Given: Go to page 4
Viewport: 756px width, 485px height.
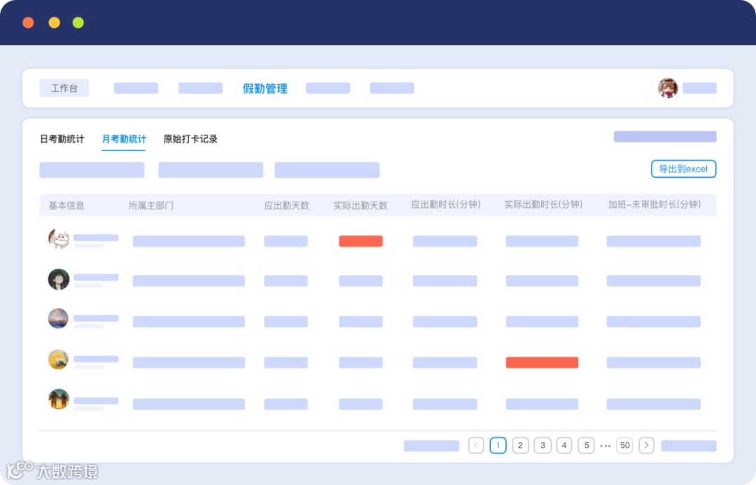Looking at the screenshot, I should 564,445.
